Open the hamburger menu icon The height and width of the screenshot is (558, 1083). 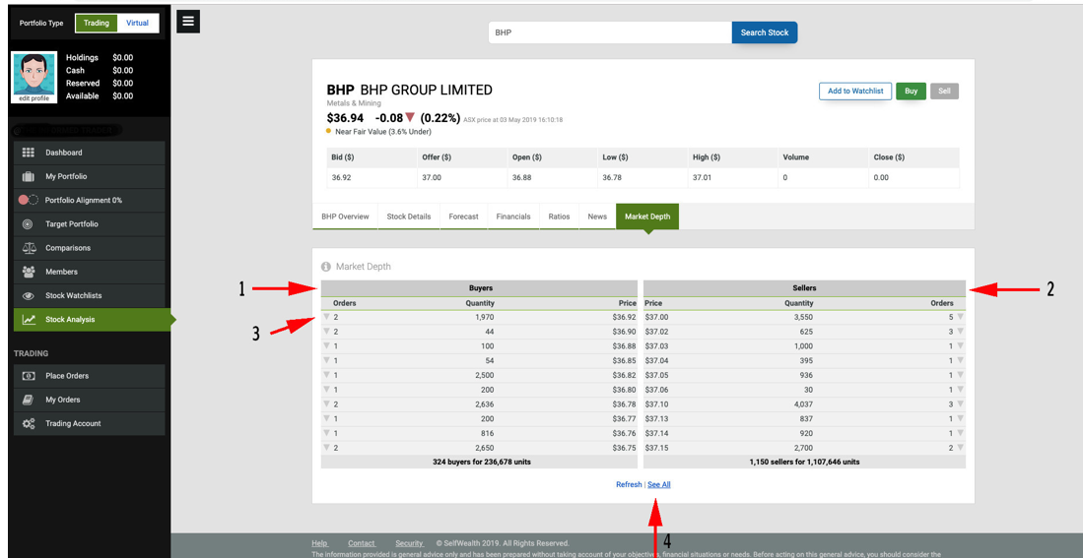pyautogui.click(x=188, y=22)
